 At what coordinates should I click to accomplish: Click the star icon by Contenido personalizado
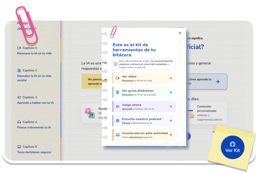[x=191, y=116]
